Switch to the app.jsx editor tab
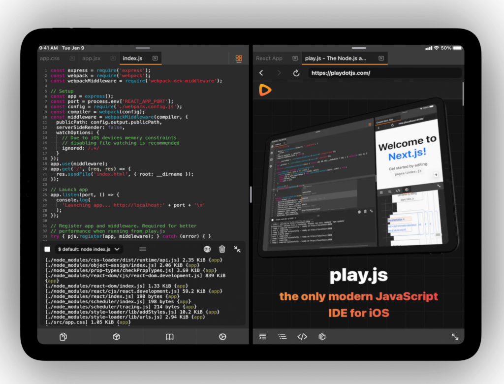Viewport: 504px width, 384px height. pyautogui.click(x=91, y=58)
